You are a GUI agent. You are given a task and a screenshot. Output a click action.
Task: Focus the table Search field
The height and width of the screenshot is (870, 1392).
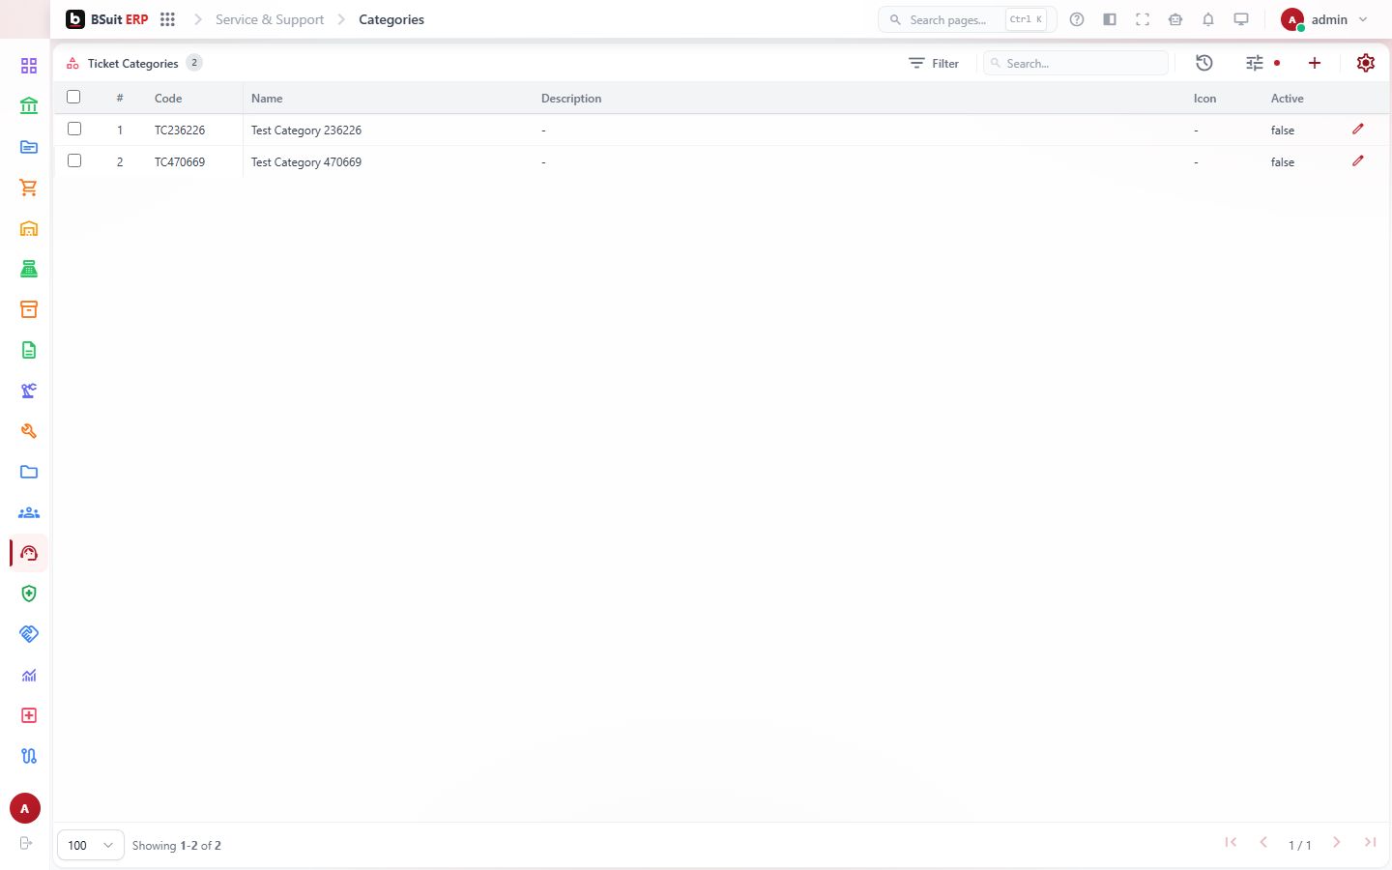pyautogui.click(x=1076, y=63)
